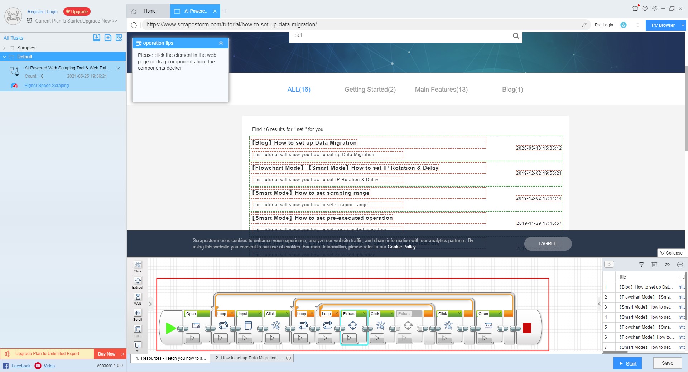Collapse the operation tips panel
Viewport: 688px width, 372px height.
[x=221, y=43]
